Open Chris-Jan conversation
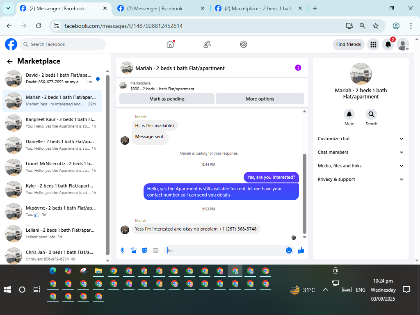 (52, 256)
